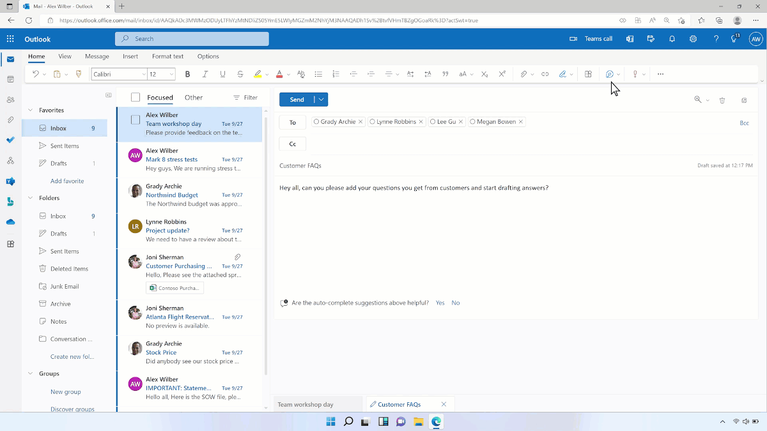Apply strikethrough formatting
767x431 pixels.
(x=240, y=73)
